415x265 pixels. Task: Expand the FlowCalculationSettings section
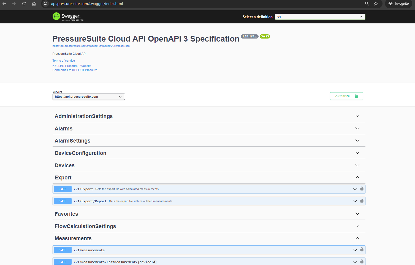click(x=357, y=226)
